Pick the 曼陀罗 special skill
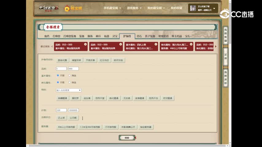The image size is (262, 147). [75, 98]
